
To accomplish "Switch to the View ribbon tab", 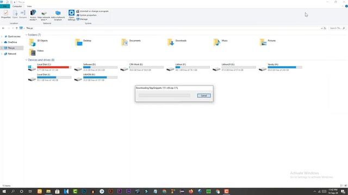I will [x=29, y=6].
